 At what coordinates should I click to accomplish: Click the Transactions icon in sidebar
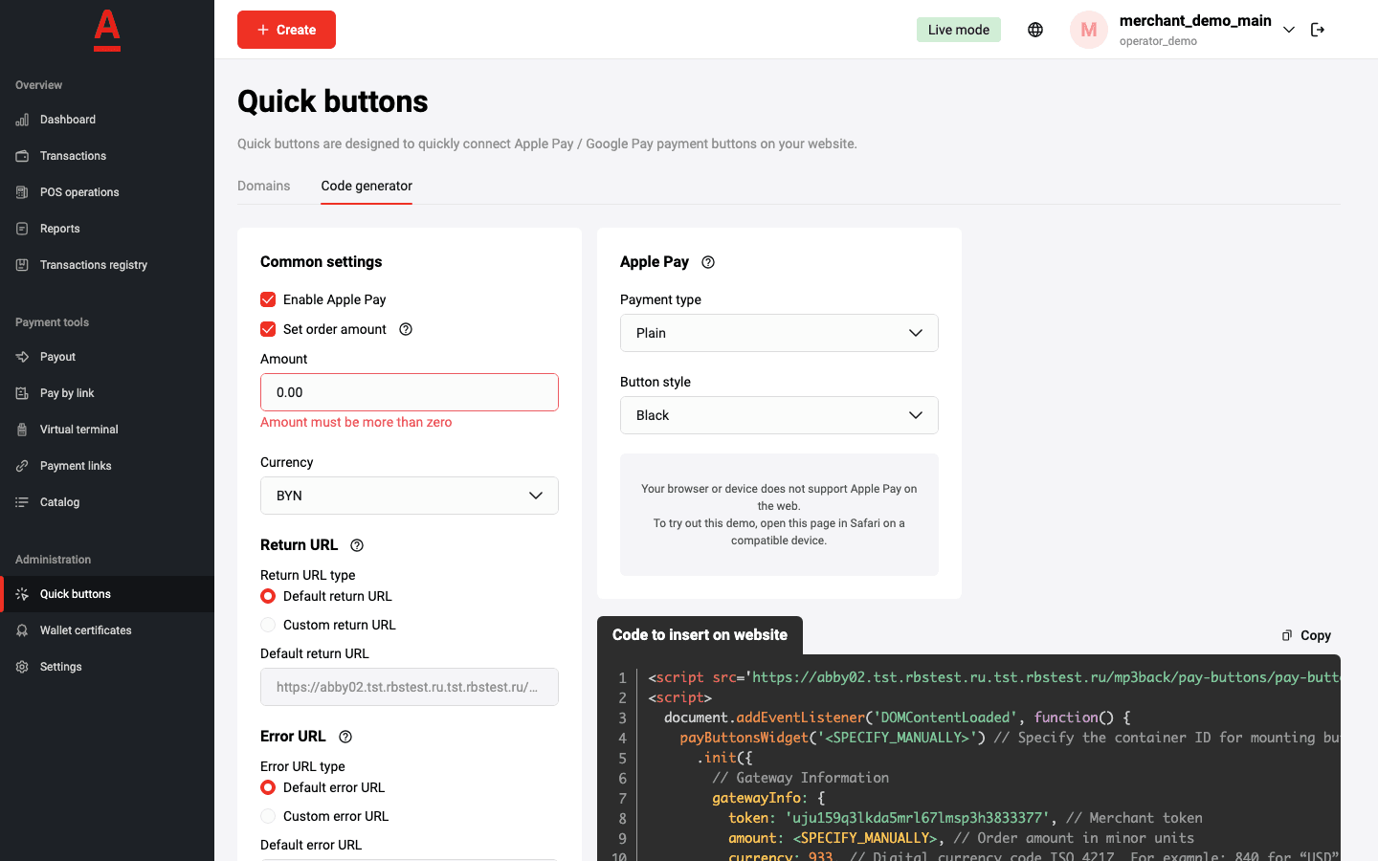tap(22, 156)
